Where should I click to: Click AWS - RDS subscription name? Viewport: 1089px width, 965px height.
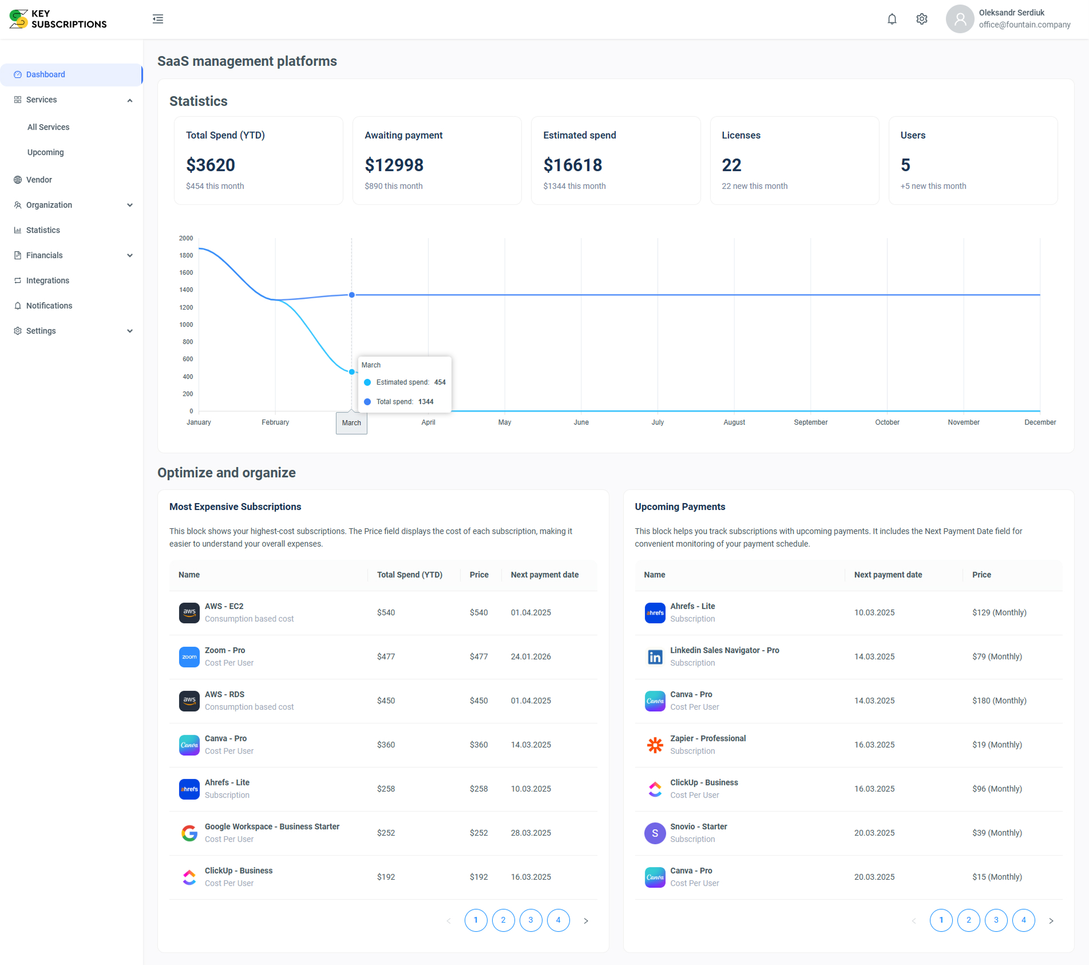(x=224, y=694)
